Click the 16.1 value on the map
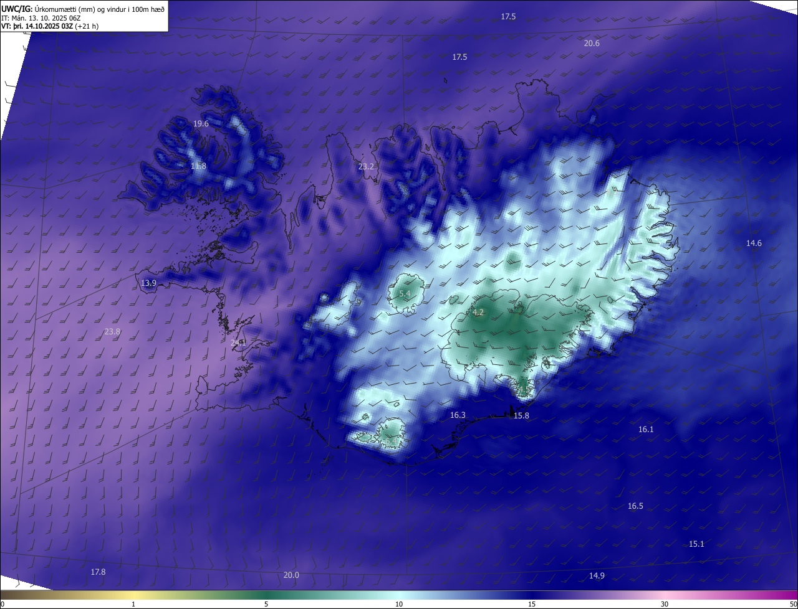The height and width of the screenshot is (609, 798). click(x=646, y=430)
